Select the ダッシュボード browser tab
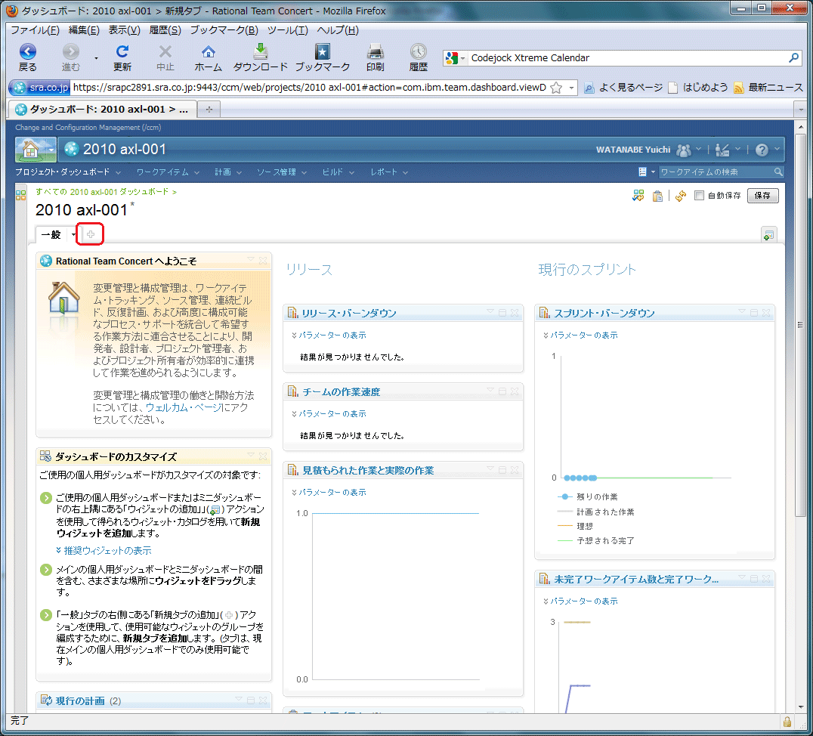The height and width of the screenshot is (736, 813). [x=103, y=110]
